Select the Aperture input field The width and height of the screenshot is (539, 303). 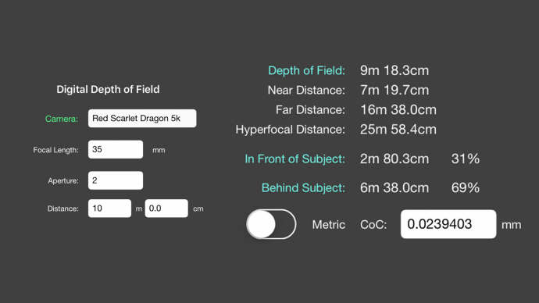pyautogui.click(x=116, y=180)
